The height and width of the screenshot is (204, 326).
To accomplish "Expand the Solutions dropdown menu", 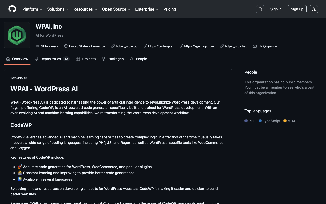I will pyautogui.click(x=58, y=9).
